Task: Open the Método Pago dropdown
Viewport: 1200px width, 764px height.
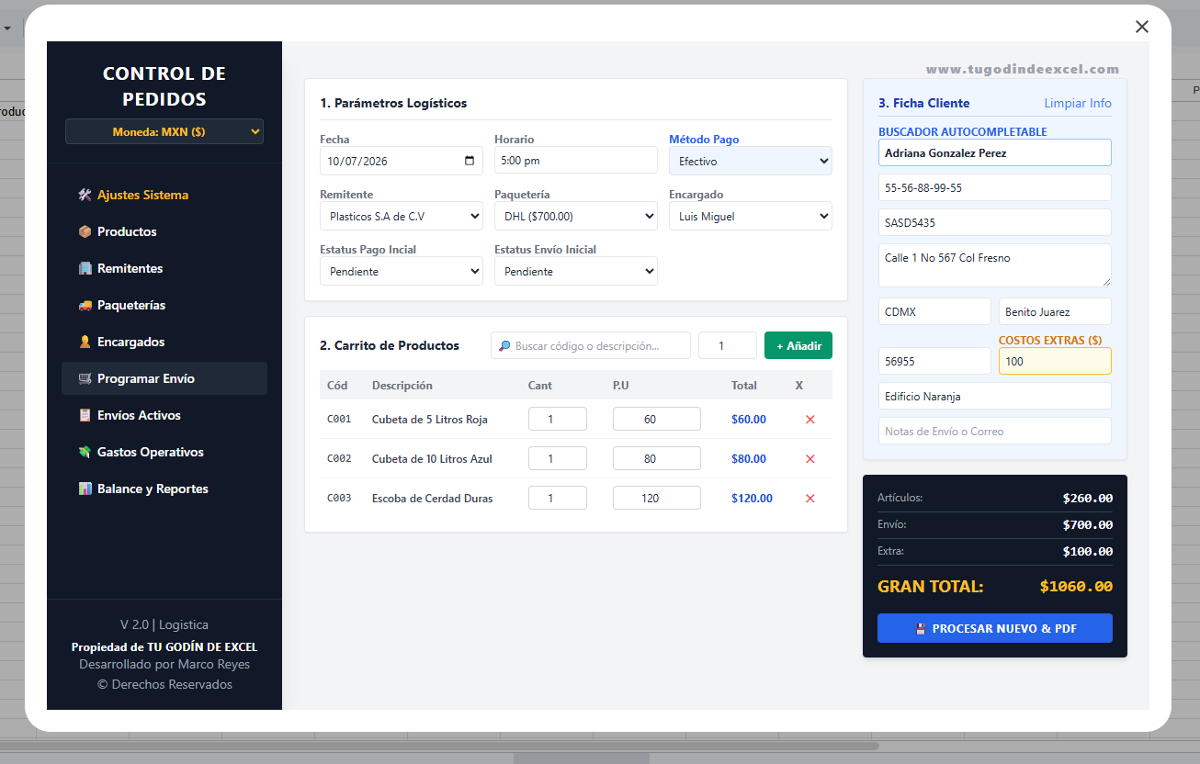Action: (x=751, y=161)
